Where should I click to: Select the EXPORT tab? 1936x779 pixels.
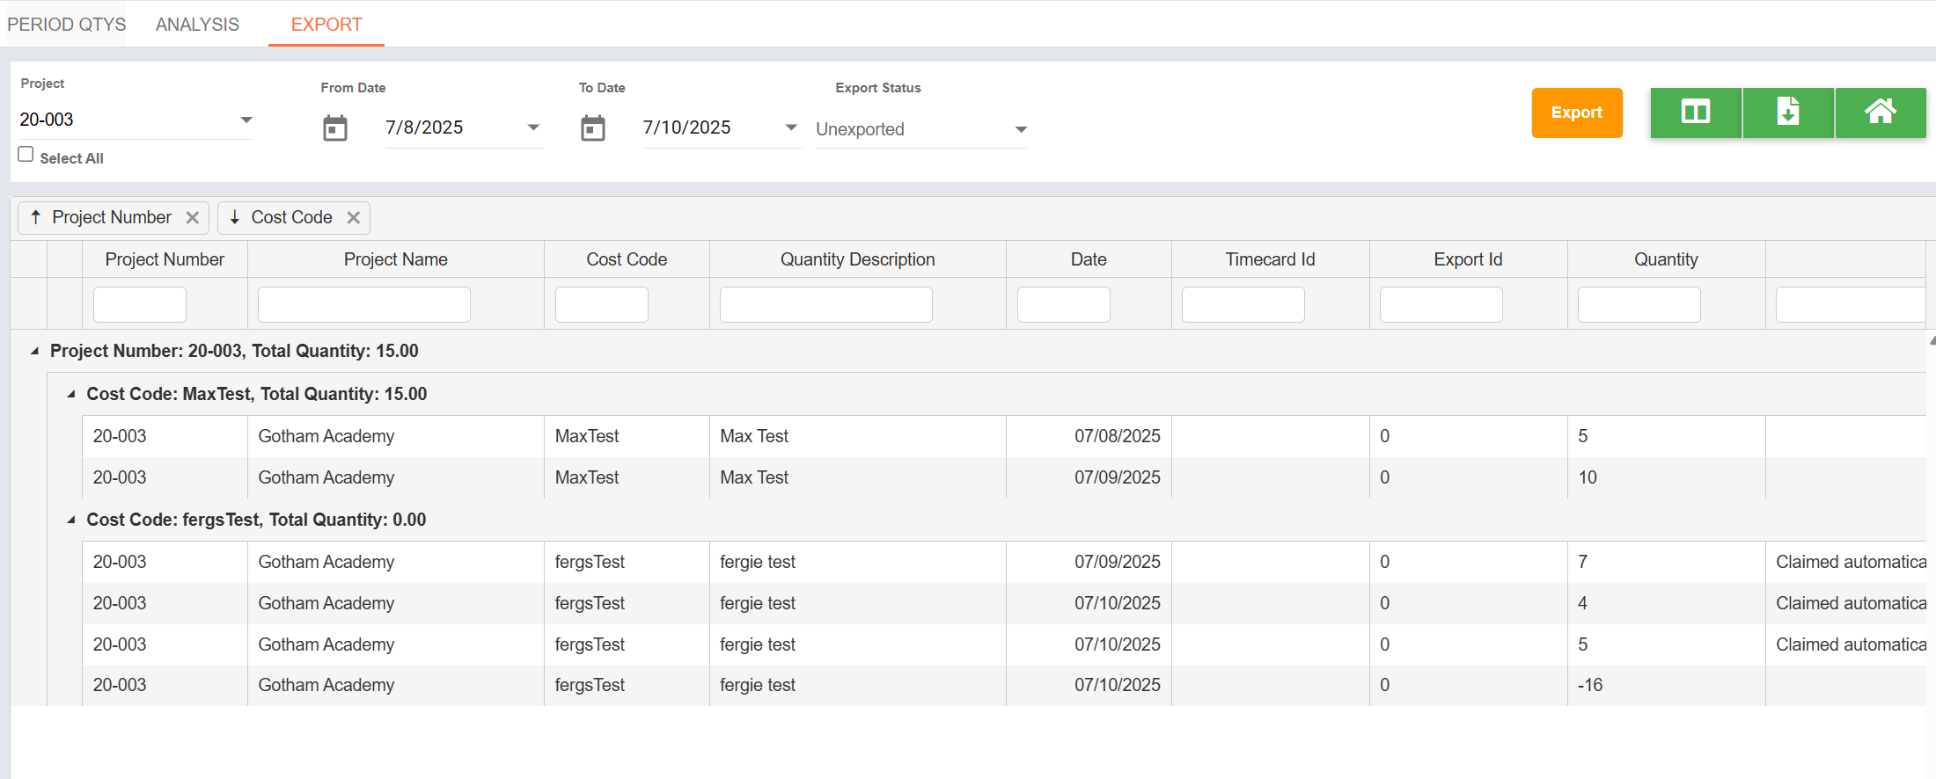[x=326, y=25]
